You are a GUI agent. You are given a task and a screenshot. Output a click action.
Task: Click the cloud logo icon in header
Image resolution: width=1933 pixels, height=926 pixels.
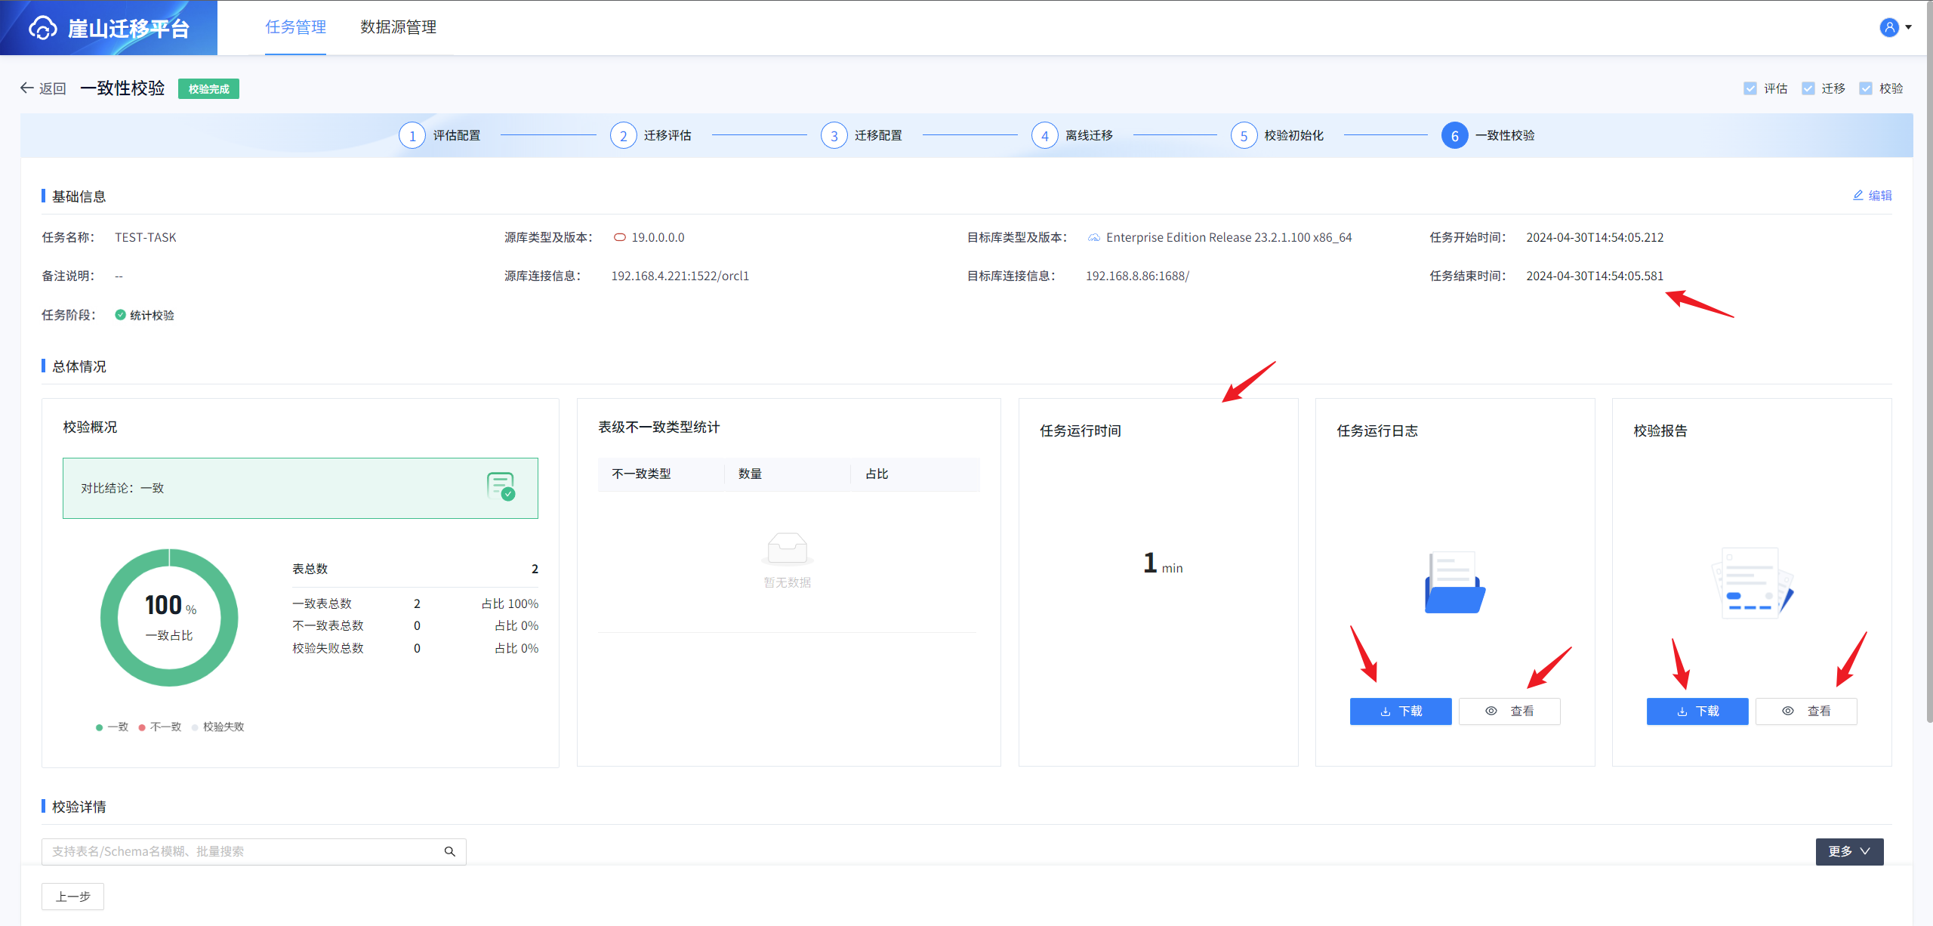[x=43, y=28]
